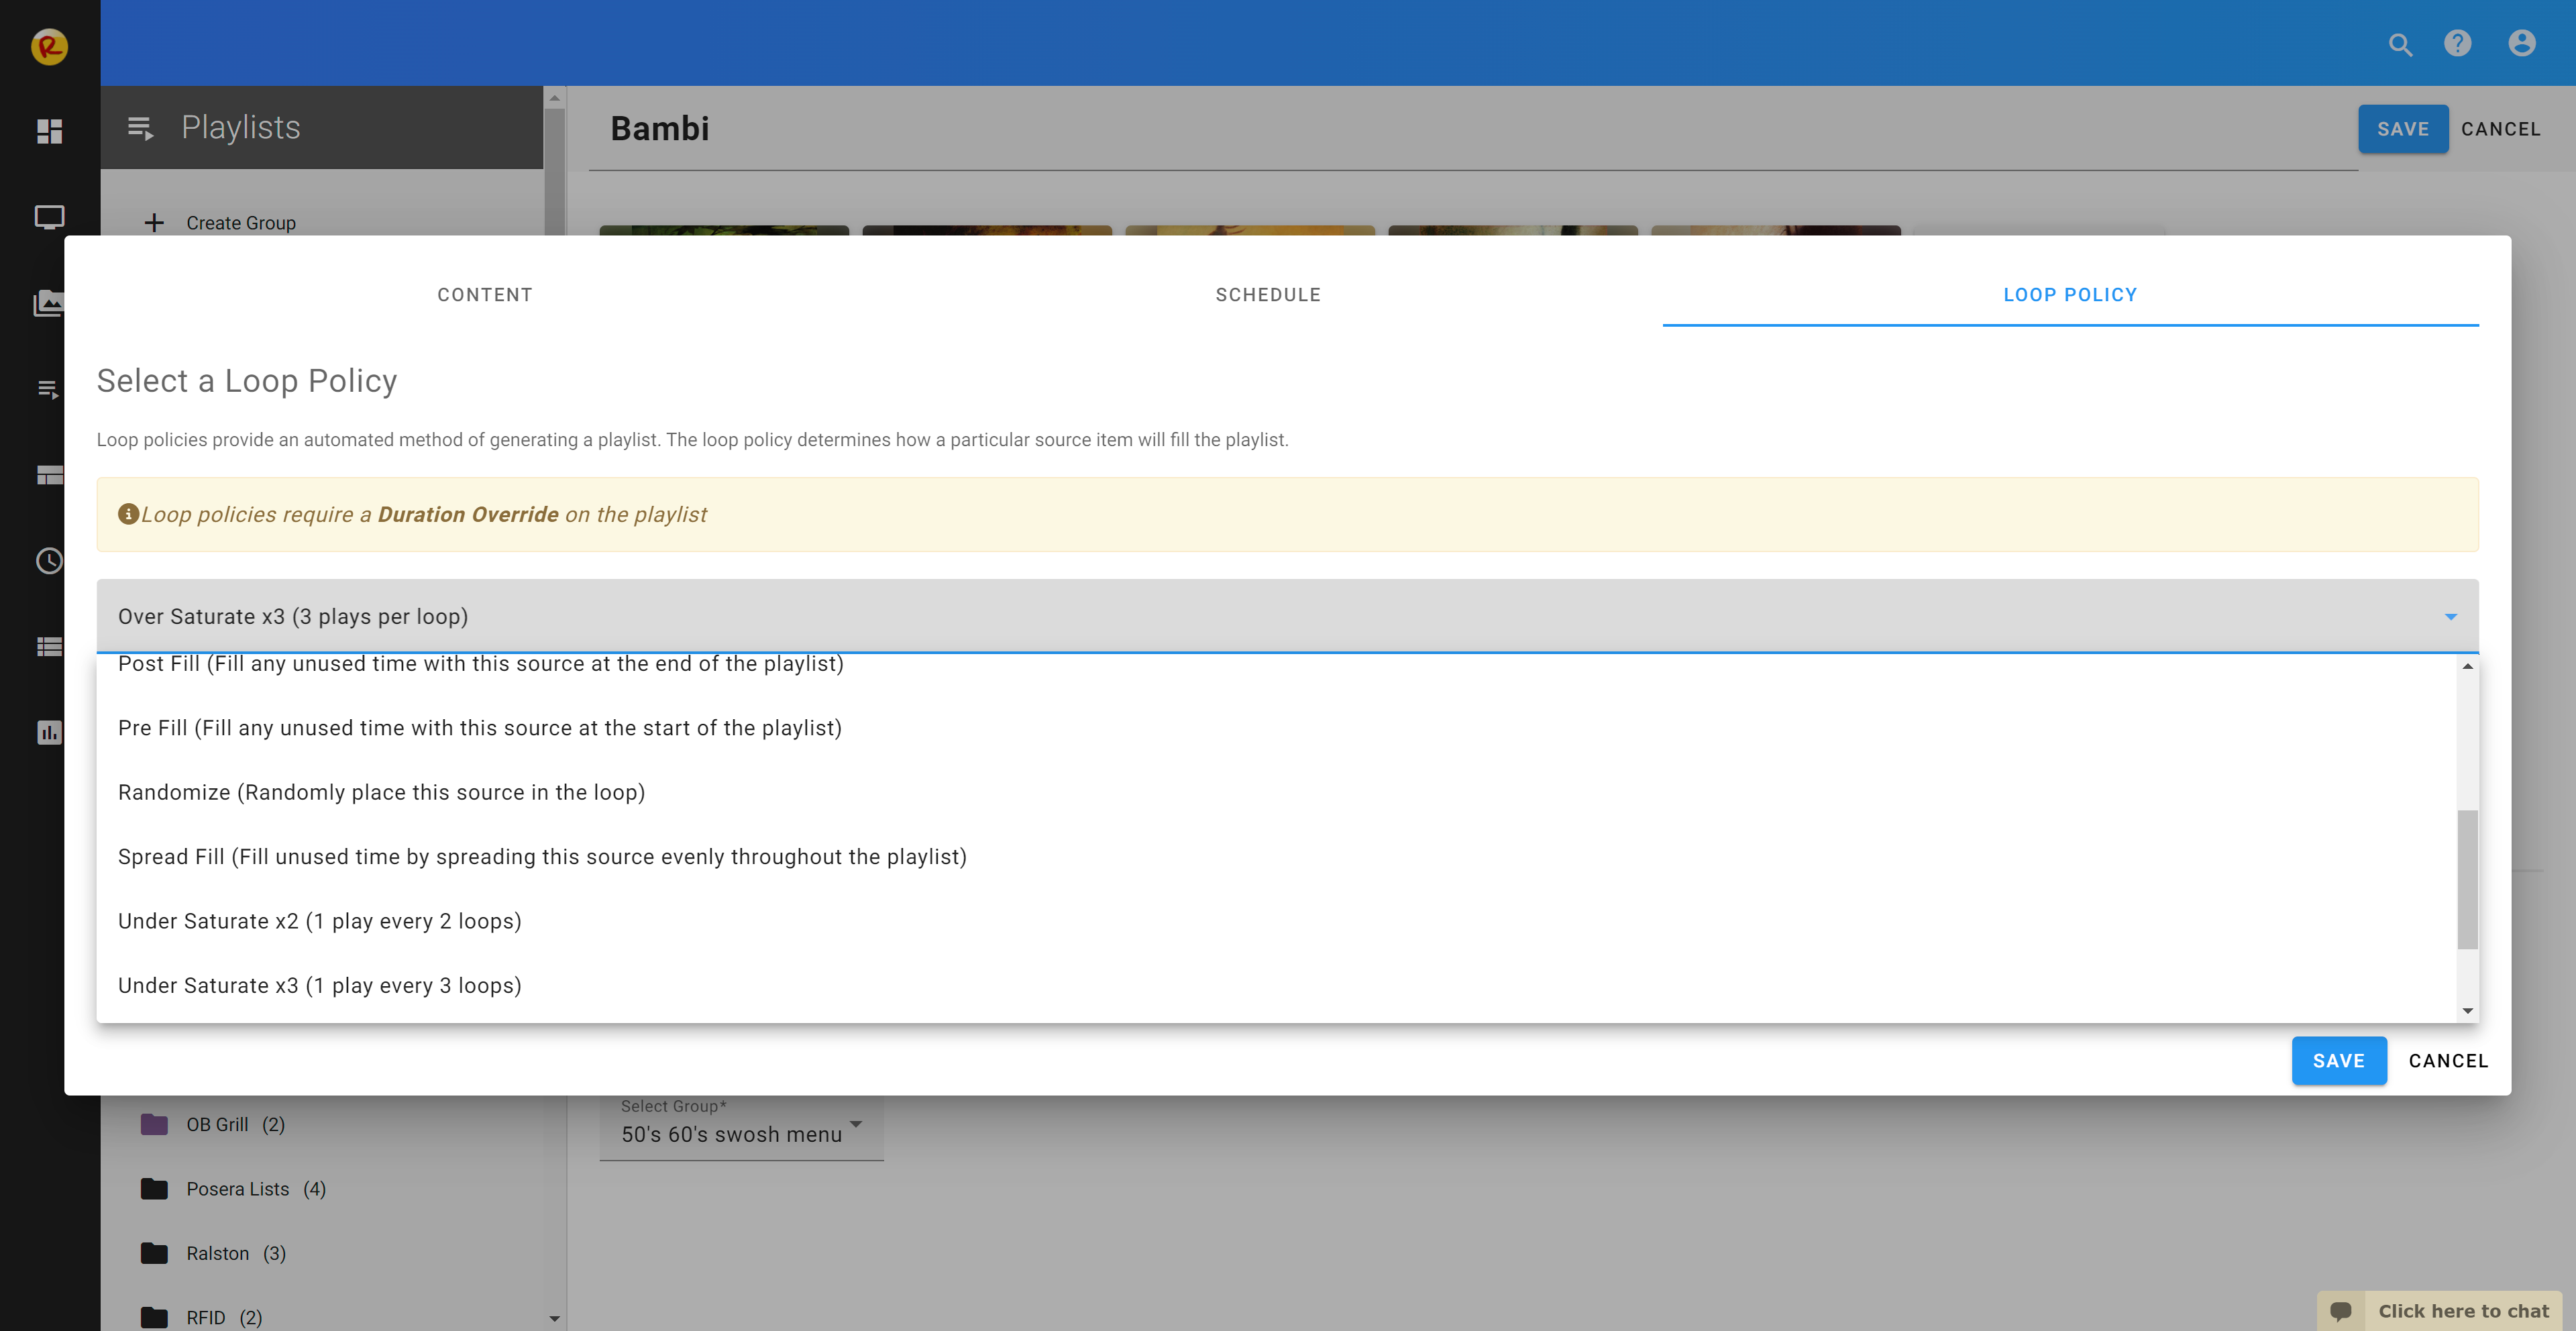Image resolution: width=2576 pixels, height=1331 pixels.
Task: Select Spread Fill loop policy option
Action: click(x=542, y=857)
